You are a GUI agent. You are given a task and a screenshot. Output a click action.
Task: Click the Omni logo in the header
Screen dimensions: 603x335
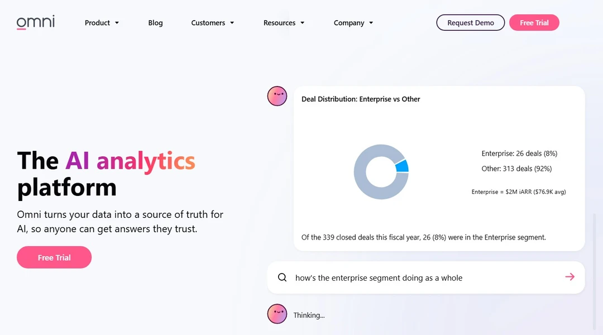tap(36, 22)
